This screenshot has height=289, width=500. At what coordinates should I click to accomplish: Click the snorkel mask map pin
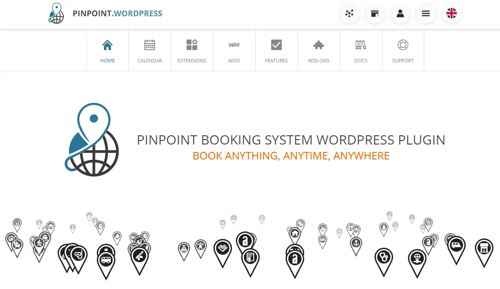pyautogui.click(x=79, y=255)
